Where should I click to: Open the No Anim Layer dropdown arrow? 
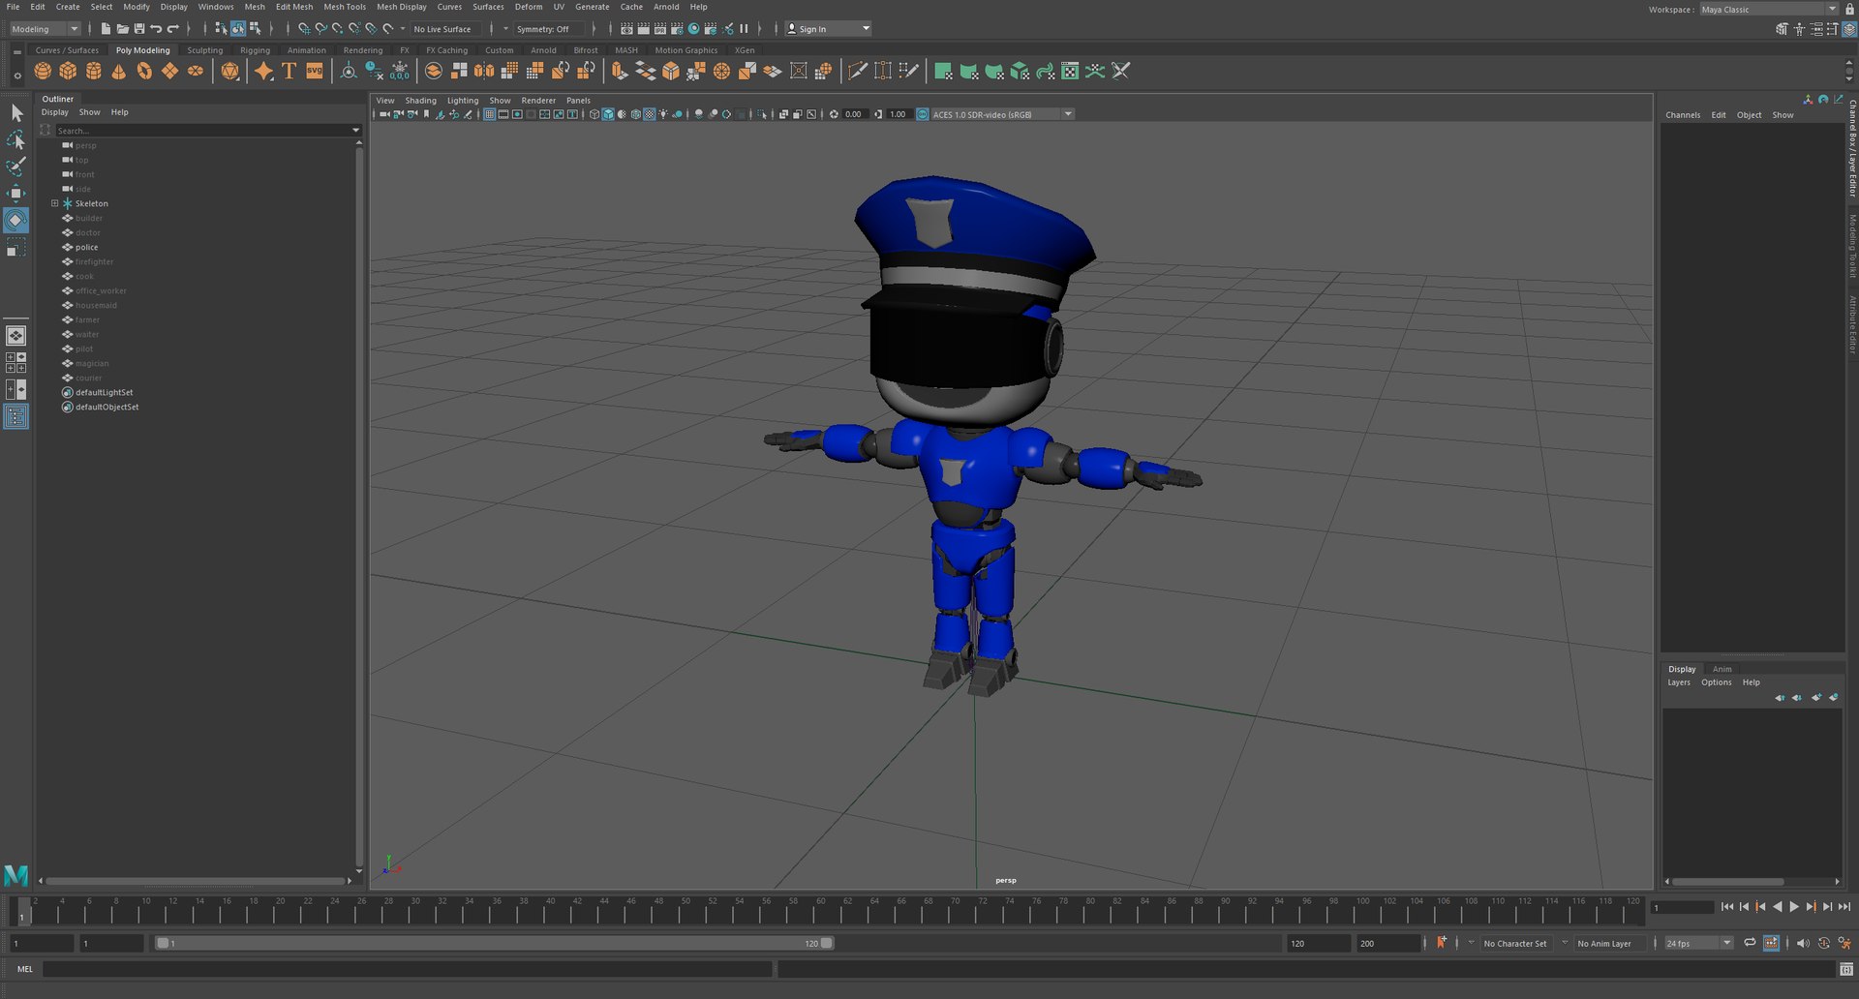tap(1565, 943)
